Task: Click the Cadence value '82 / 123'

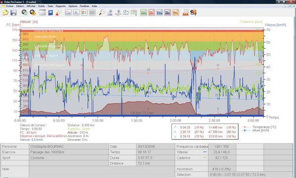Action: tap(221, 158)
